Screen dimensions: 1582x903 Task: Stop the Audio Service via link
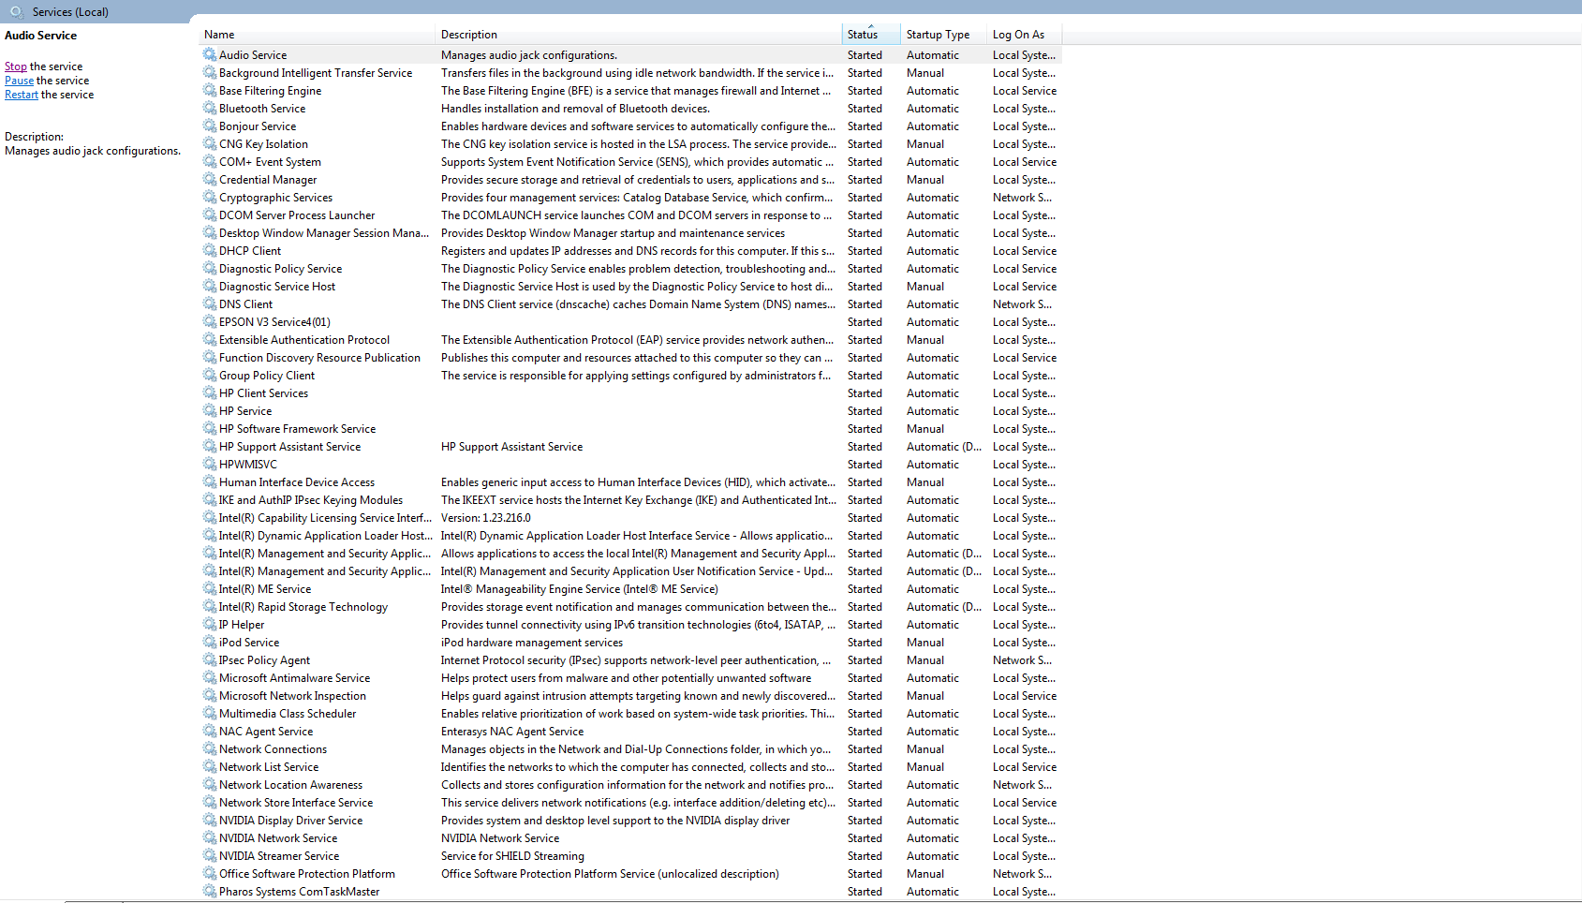click(16, 67)
